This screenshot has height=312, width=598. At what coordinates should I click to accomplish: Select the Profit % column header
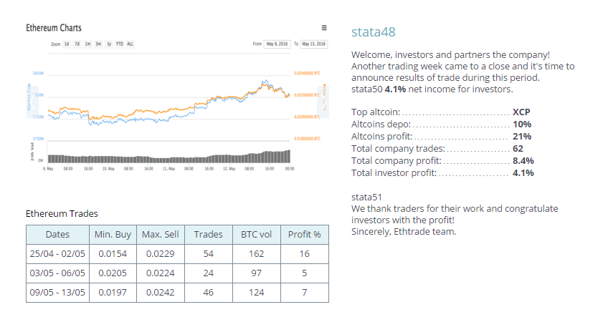[x=304, y=235]
